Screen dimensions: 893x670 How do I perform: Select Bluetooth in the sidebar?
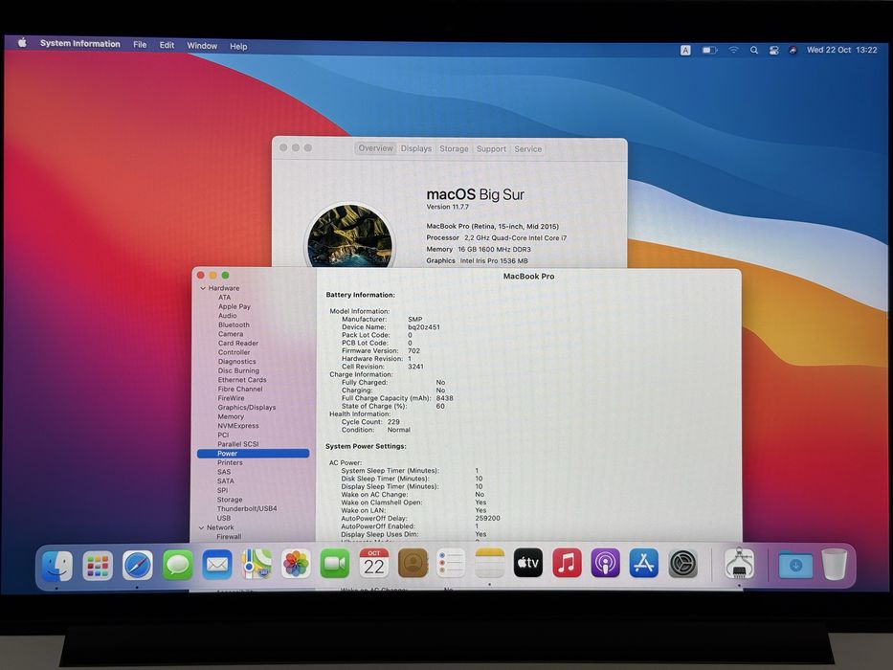[234, 324]
